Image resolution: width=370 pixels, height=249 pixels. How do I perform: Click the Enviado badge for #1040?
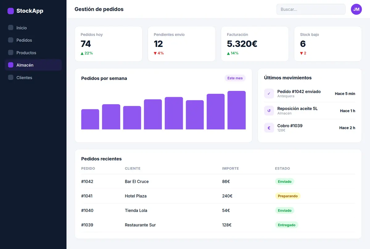point(285,210)
